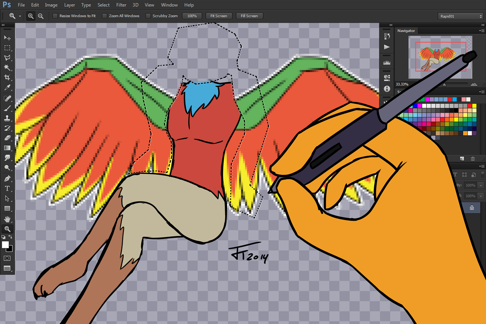Select the Rectangle shape tool
The width and height of the screenshot is (486, 324).
pos(7,208)
